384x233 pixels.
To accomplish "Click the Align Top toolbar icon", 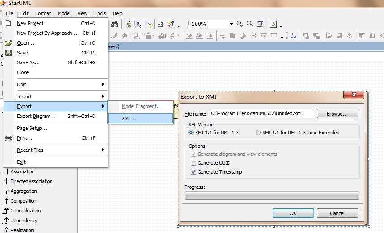I will point(362,36).
